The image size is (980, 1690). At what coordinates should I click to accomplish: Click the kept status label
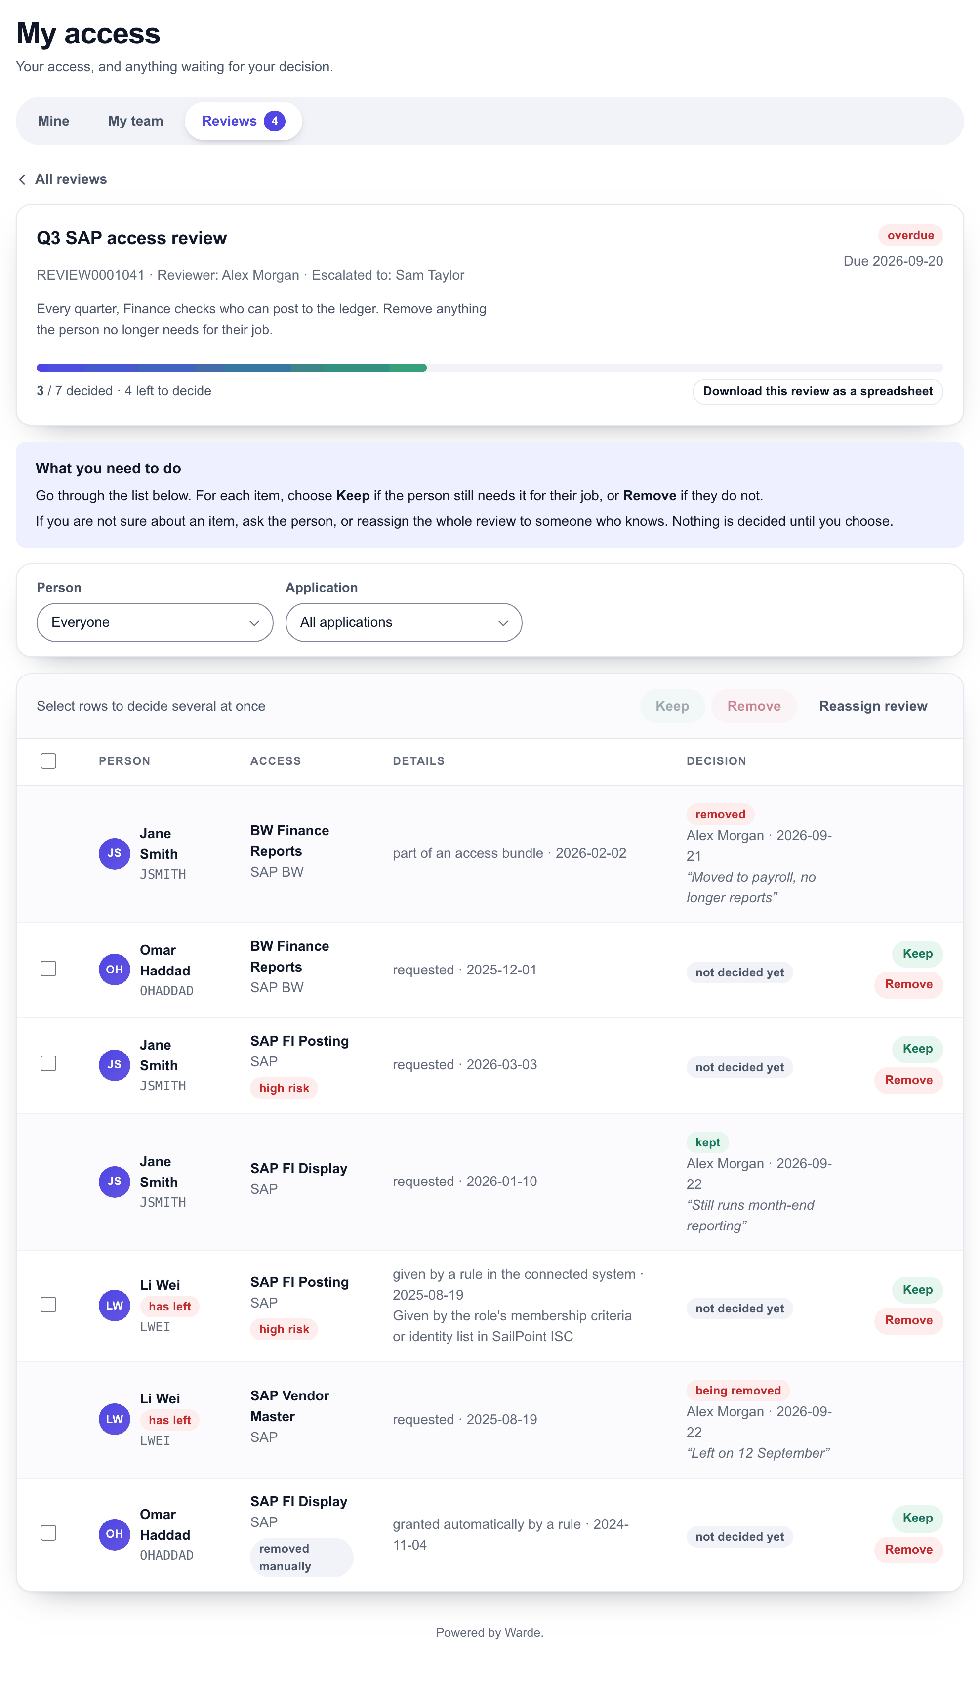point(707,1142)
